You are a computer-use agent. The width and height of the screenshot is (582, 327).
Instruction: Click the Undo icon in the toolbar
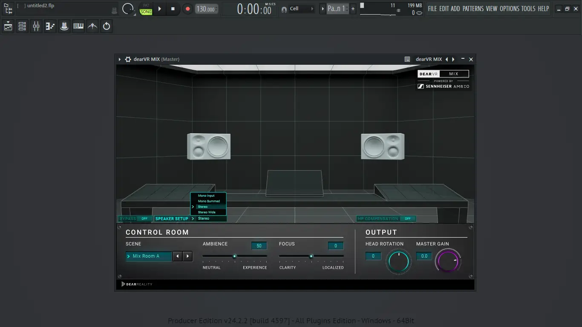[x=106, y=26]
